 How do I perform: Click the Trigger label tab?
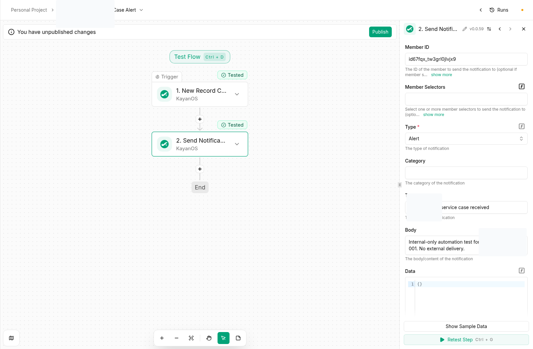tap(167, 77)
